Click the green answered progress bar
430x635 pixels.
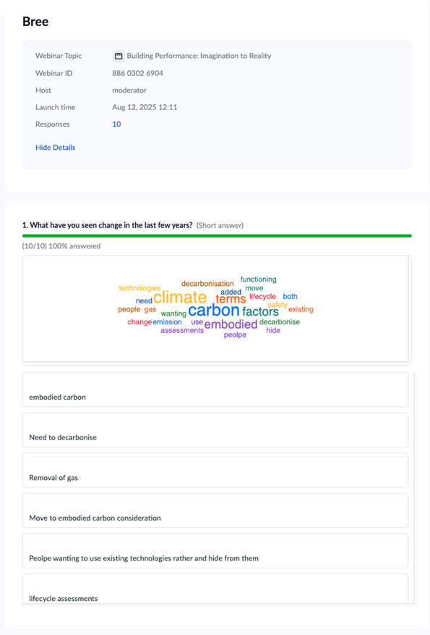217,236
